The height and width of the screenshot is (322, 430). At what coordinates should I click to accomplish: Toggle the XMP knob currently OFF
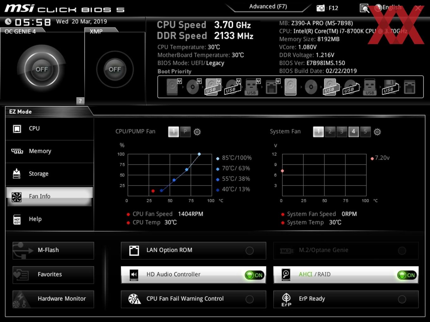[x=115, y=69]
